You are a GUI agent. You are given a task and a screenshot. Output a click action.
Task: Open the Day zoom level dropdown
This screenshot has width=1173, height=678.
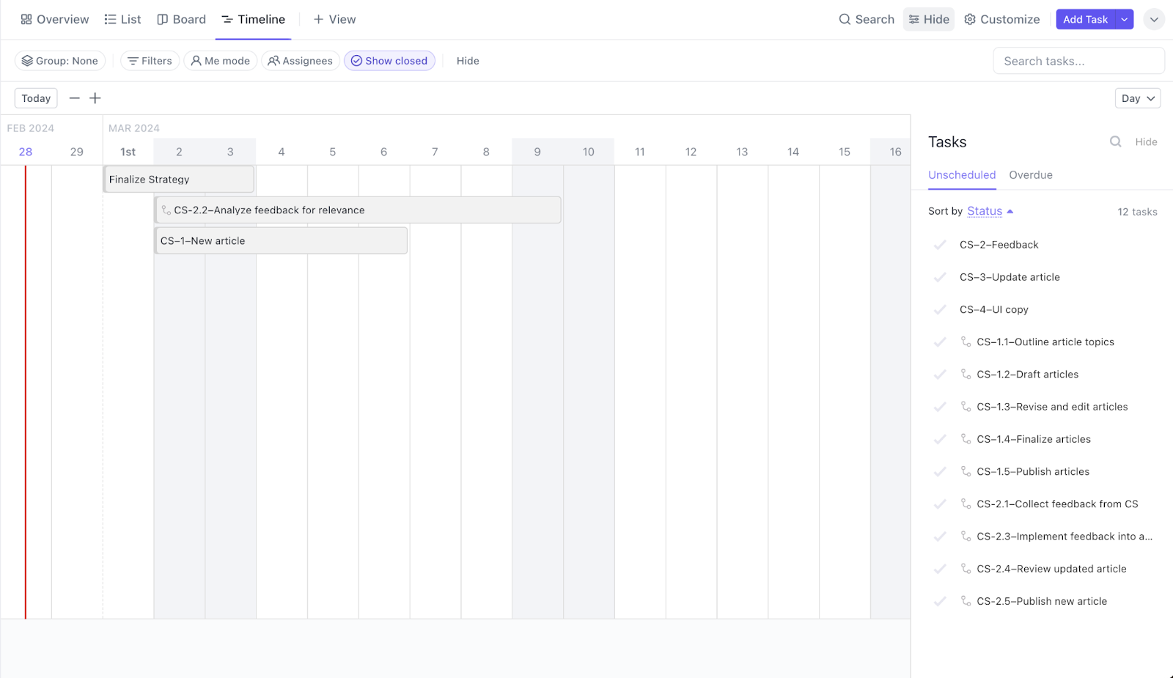click(1137, 97)
